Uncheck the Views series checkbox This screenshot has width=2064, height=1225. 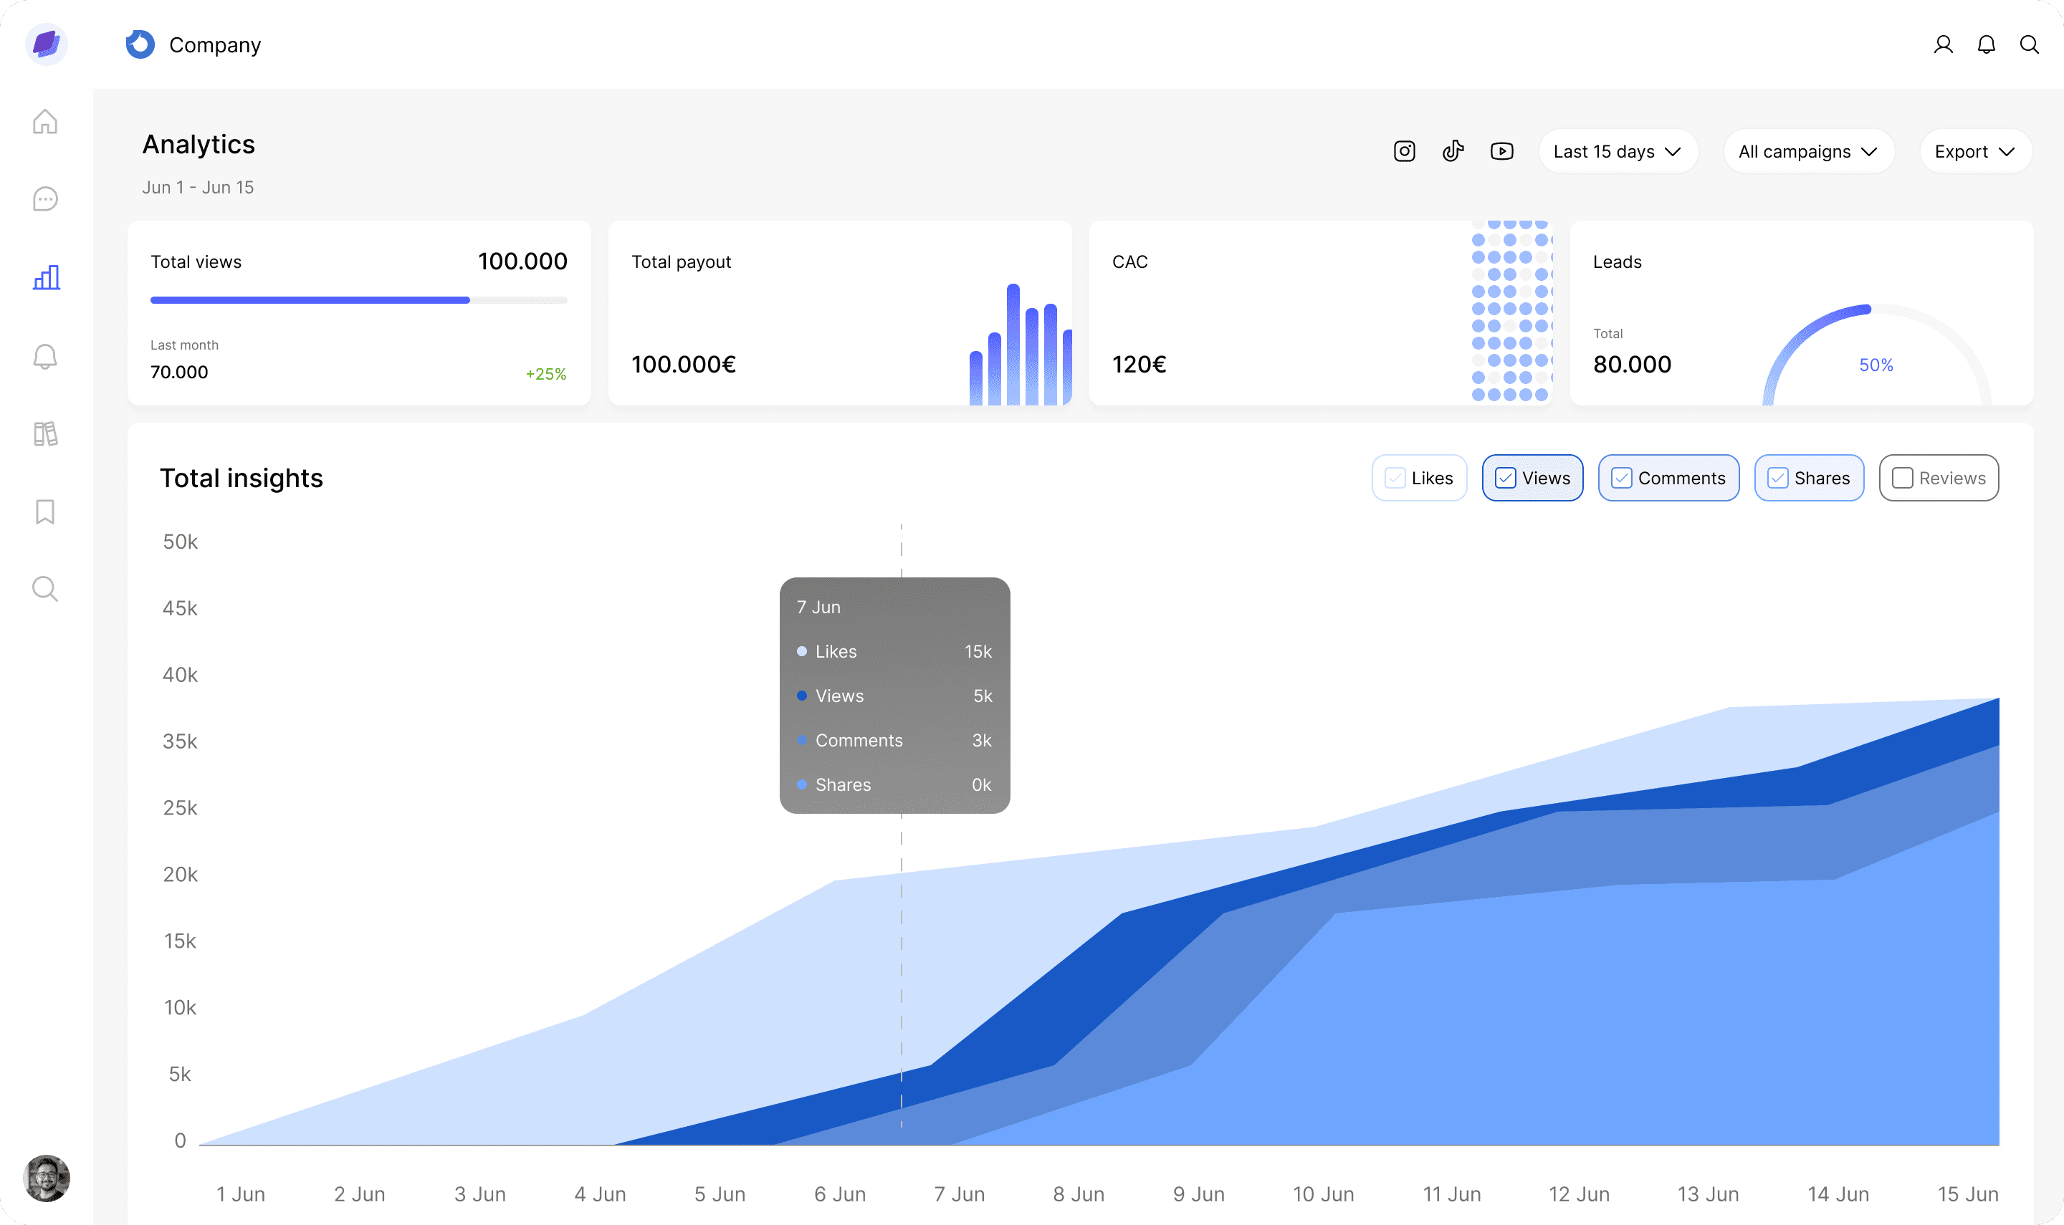point(1506,478)
